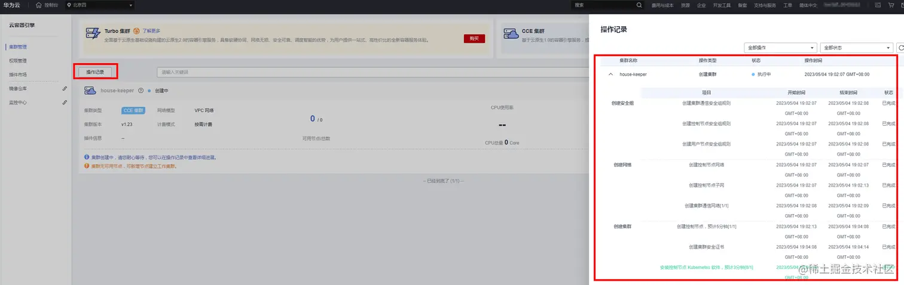This screenshot has width=904, height=285.
Task: Click the orange badge next to Turbo 集群
Action: pyautogui.click(x=136, y=30)
